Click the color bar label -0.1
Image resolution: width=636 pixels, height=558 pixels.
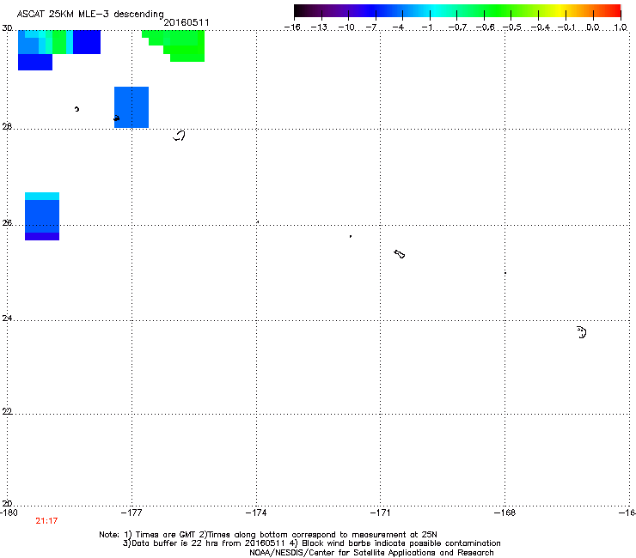tap(566, 27)
